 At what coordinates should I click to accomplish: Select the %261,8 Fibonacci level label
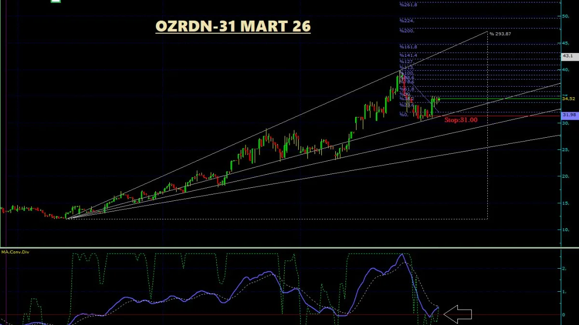coord(408,4)
